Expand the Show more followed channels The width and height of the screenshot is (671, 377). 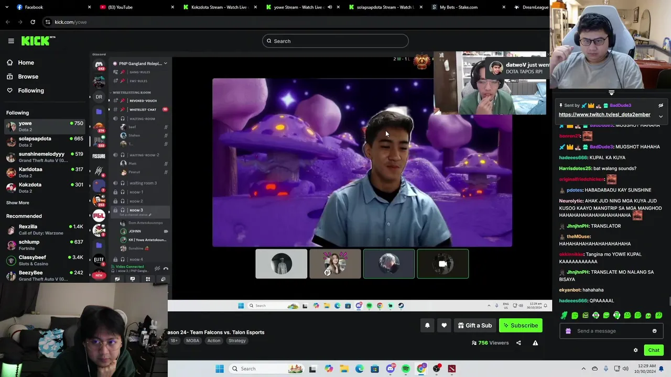coord(18,203)
